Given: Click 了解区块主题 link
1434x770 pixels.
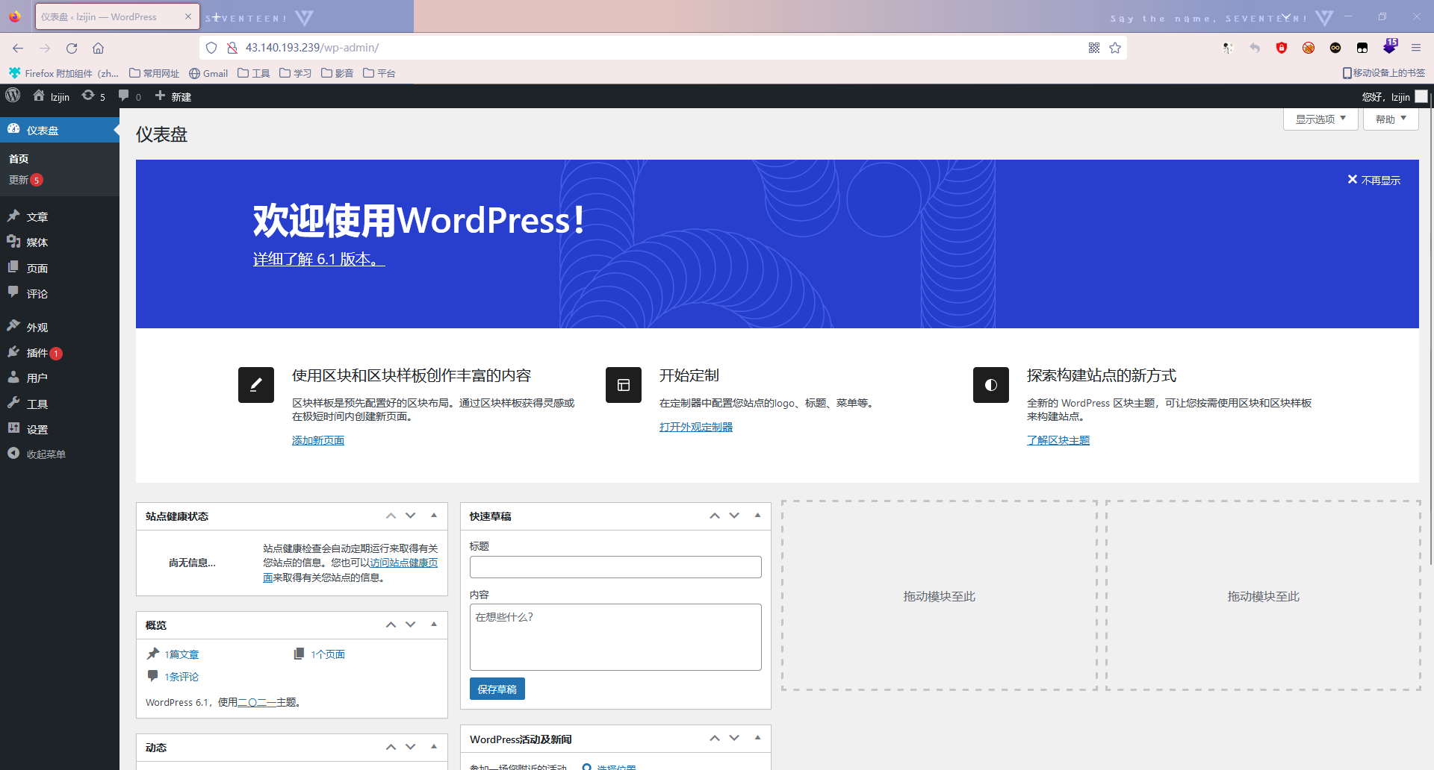Looking at the screenshot, I should [1058, 440].
